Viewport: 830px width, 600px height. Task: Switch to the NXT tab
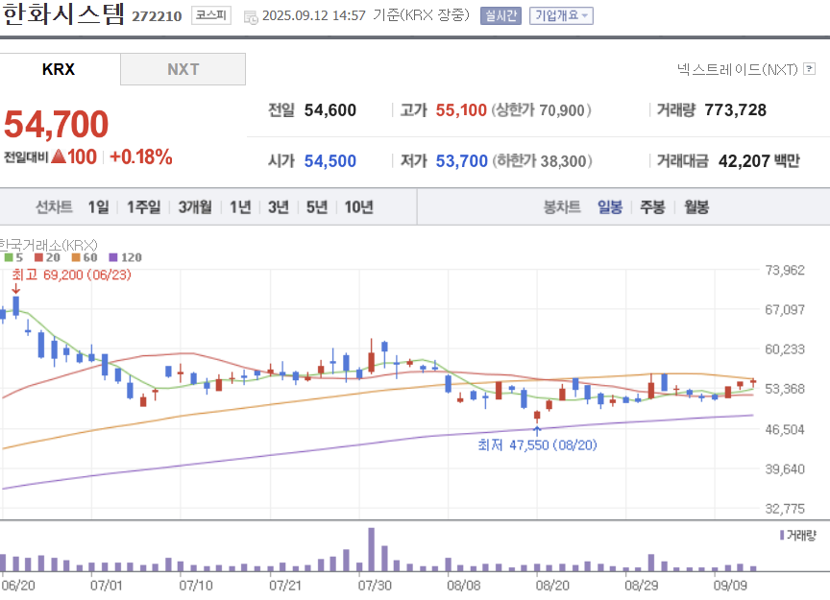pyautogui.click(x=183, y=69)
